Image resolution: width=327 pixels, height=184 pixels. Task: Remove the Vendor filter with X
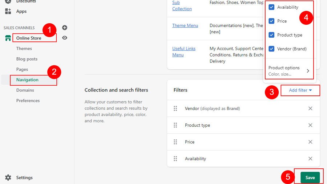pos(310,109)
